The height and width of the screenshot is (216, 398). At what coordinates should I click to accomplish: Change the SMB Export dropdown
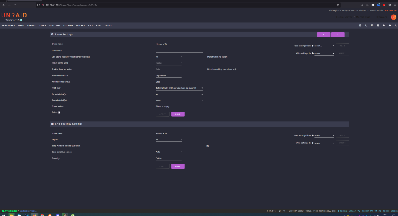pos(168,139)
